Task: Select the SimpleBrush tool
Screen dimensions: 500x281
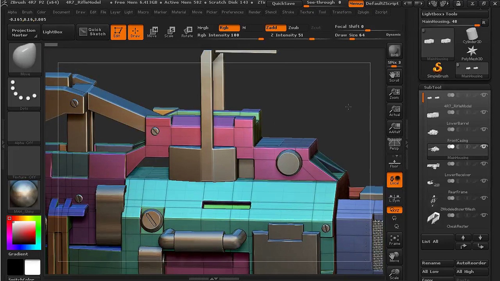Action: (438, 70)
